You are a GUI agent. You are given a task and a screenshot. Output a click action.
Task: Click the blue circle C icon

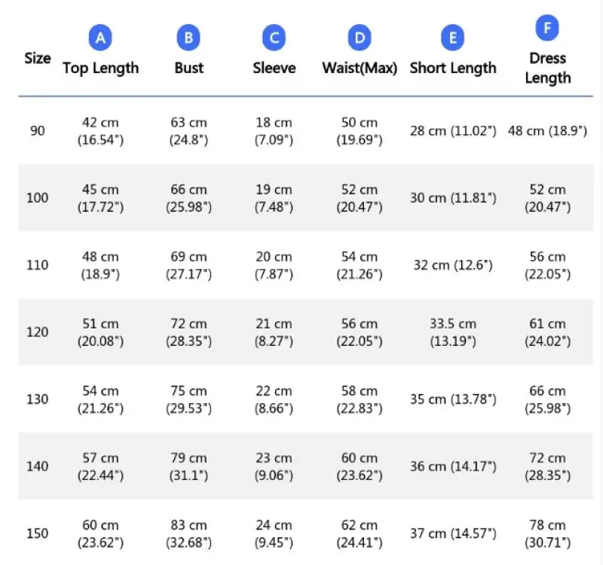click(274, 38)
